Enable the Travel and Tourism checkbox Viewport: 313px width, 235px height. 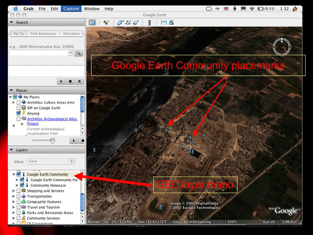(19, 207)
